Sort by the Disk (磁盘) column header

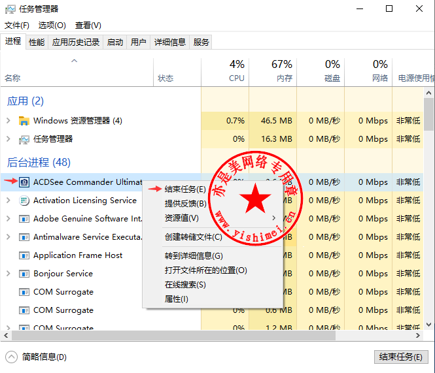(x=321, y=72)
